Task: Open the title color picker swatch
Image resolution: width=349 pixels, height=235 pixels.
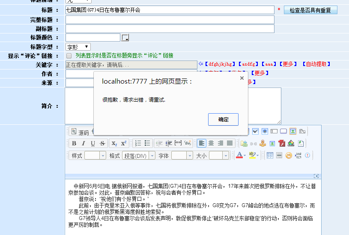Action: (125, 38)
